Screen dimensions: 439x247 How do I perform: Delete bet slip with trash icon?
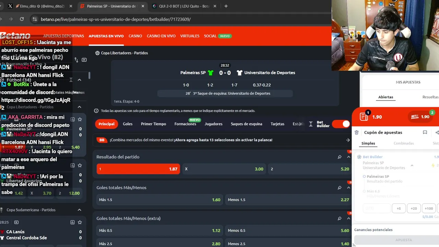(357, 132)
